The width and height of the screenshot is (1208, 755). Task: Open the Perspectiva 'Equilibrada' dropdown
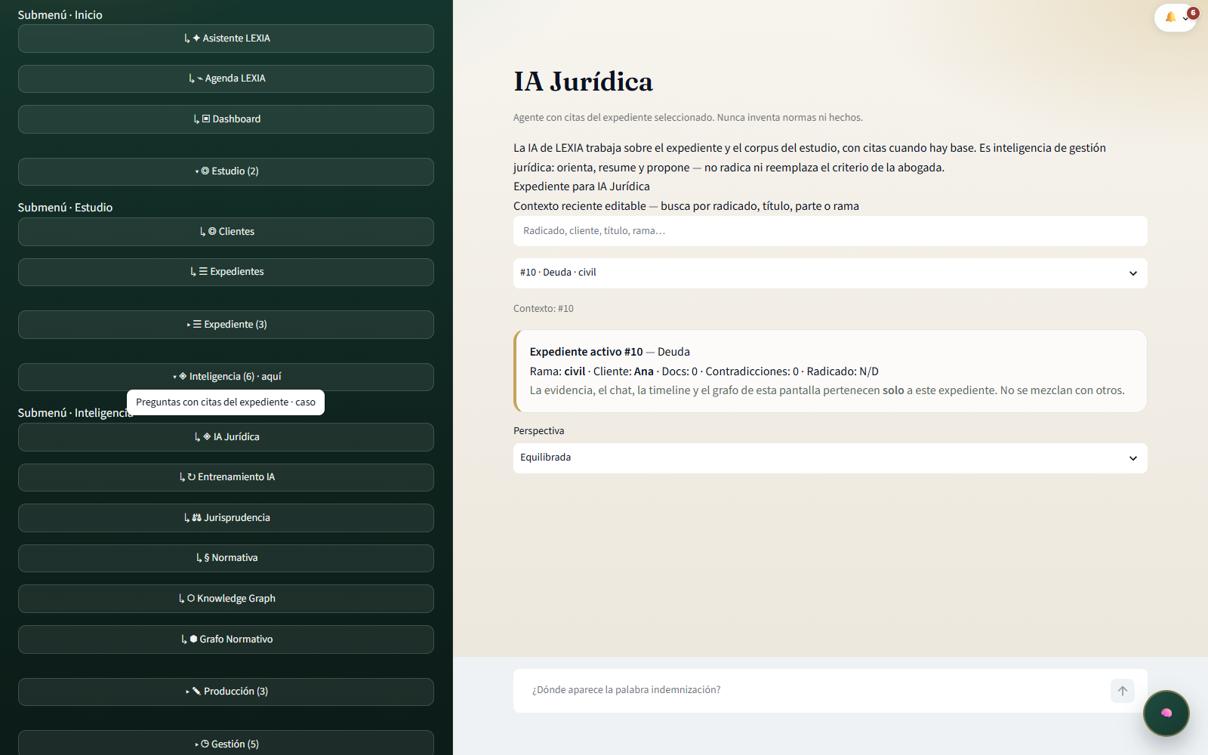830,458
